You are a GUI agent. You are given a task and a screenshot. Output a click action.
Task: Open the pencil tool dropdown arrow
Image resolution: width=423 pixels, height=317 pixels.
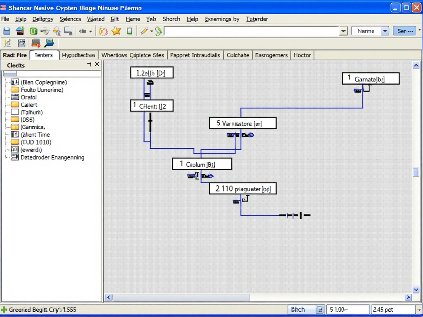pos(151,31)
